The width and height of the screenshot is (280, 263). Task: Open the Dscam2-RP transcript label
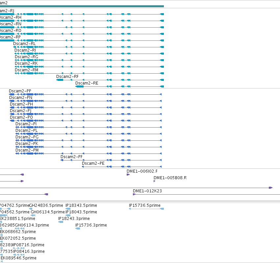coord(10,37)
